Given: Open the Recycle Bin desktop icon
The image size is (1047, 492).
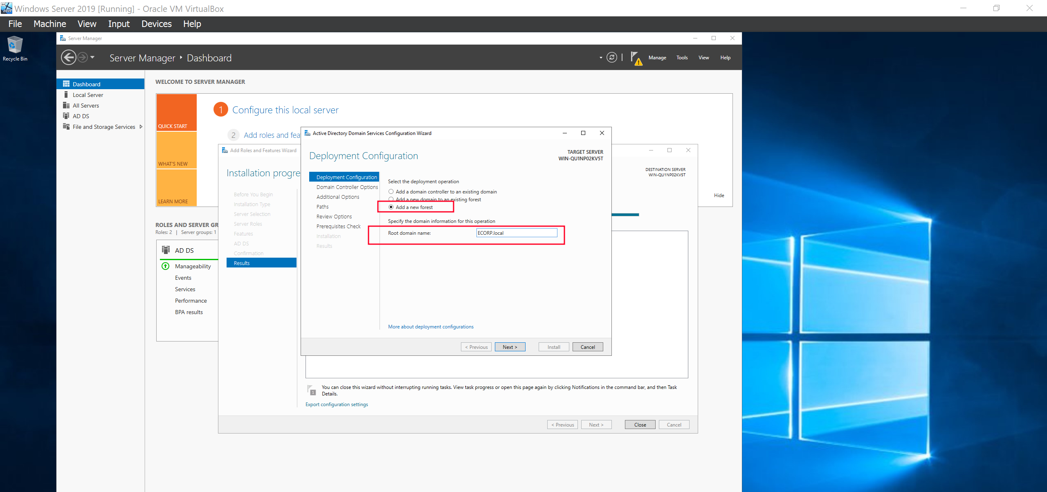Looking at the screenshot, I should (15, 48).
